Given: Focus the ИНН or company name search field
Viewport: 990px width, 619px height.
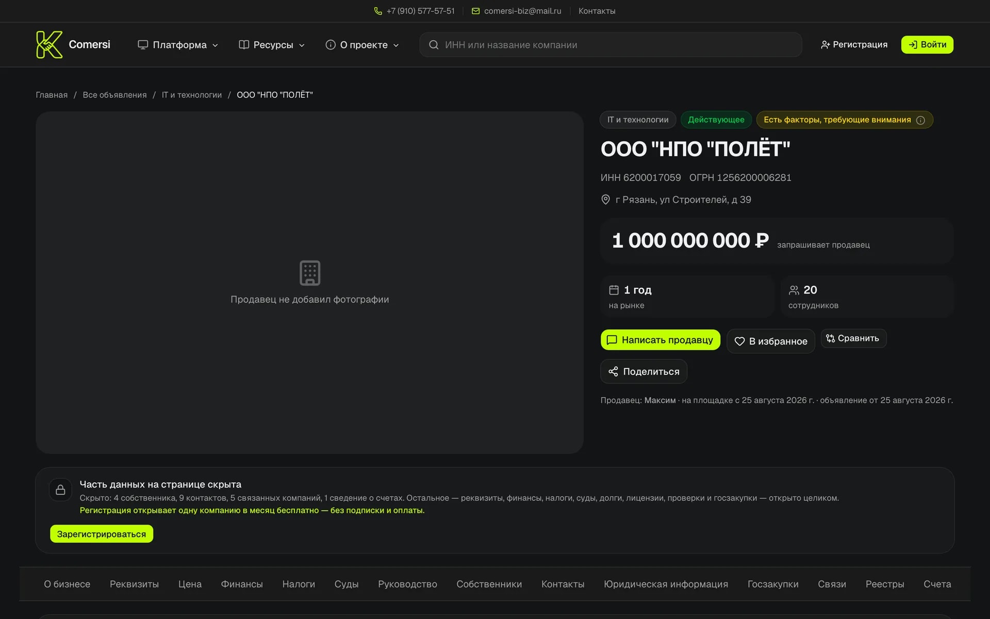Looking at the screenshot, I should [x=610, y=45].
